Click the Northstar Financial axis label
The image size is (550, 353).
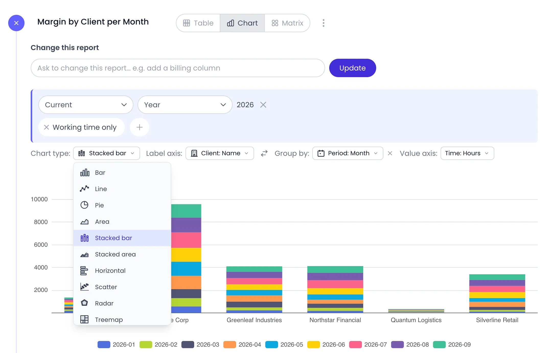coord(335,320)
